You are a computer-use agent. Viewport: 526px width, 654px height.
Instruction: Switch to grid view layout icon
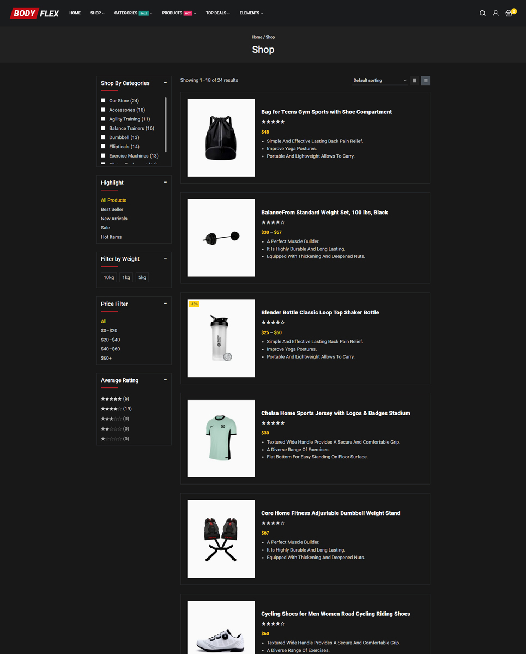click(414, 81)
